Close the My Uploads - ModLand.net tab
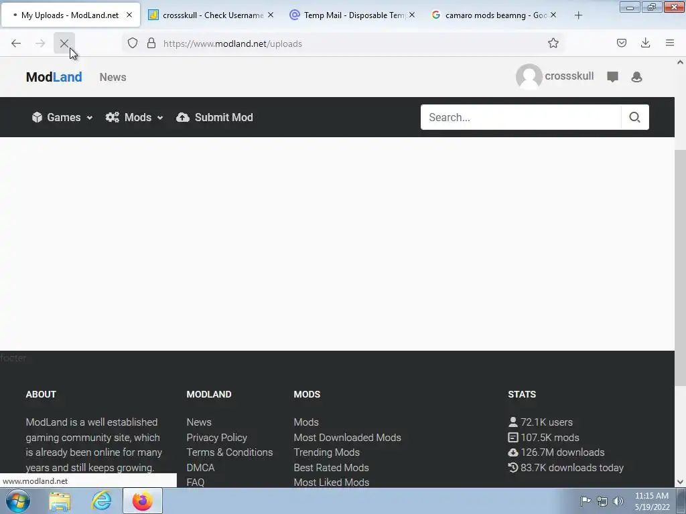Screen dimensions: 686x514 pyautogui.click(x=129, y=15)
